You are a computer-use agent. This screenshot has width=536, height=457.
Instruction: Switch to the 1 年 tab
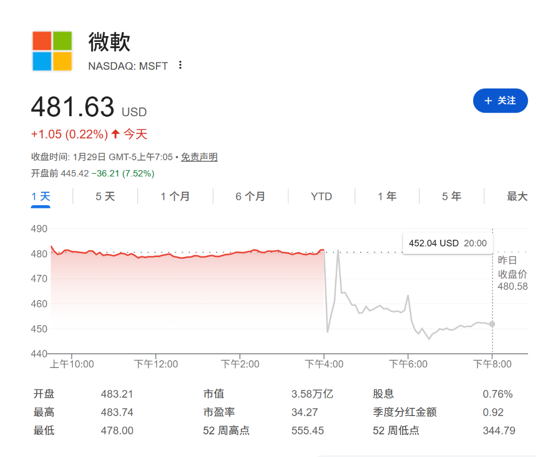point(387,197)
